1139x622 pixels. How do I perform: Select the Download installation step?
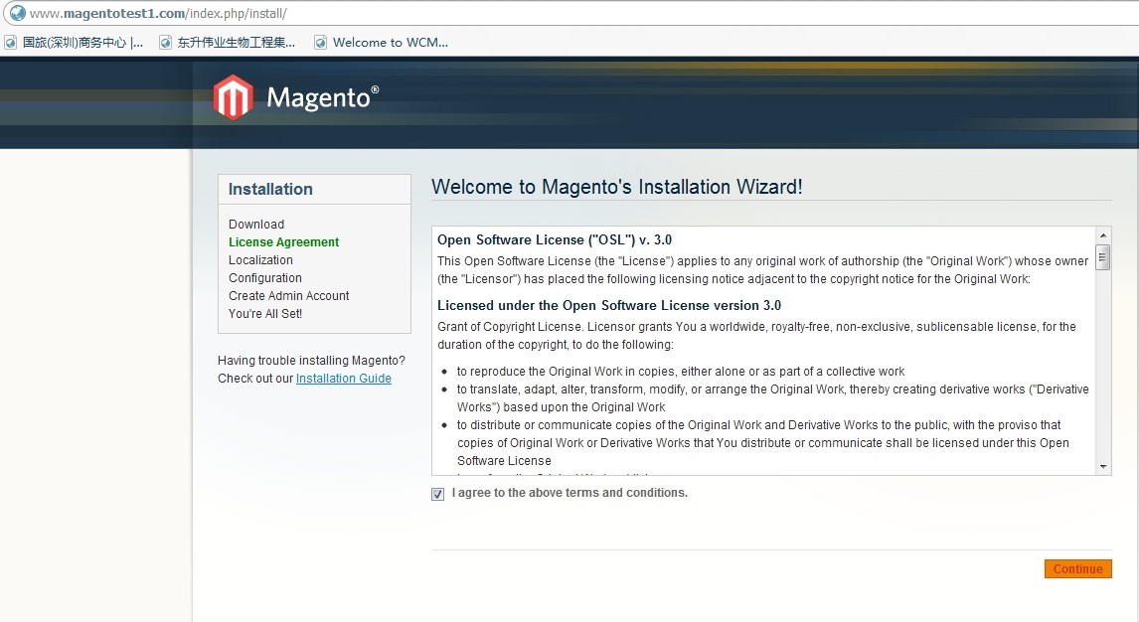click(256, 225)
